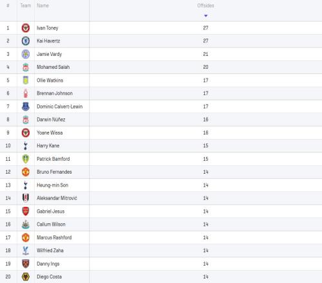Click the Everton crest beside Dominic Calvert-Lewin

coord(26,106)
